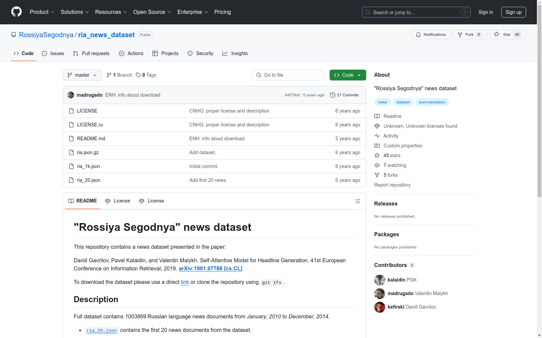Viewport: 542px width, 338px height.
Task: Select the summarization topic tag
Action: tap(432, 102)
